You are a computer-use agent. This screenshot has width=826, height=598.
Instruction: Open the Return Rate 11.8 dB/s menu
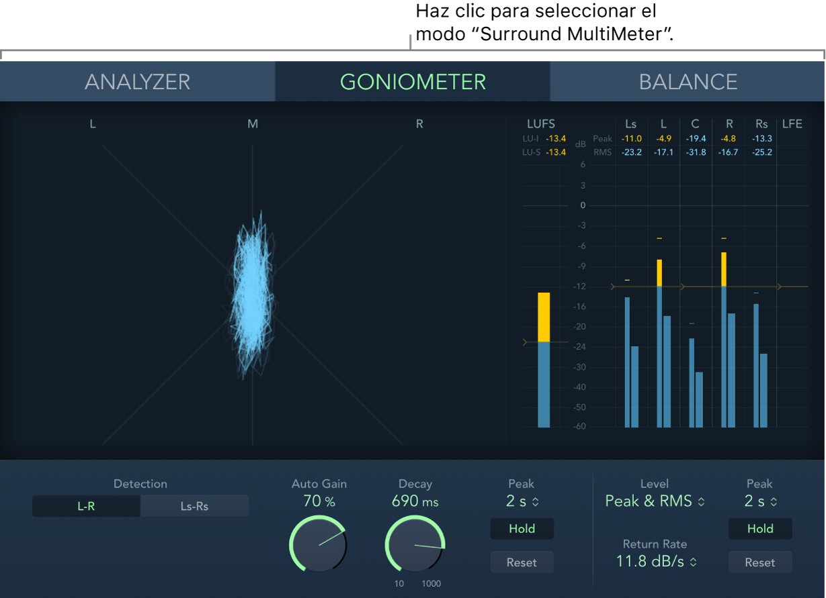(x=656, y=562)
